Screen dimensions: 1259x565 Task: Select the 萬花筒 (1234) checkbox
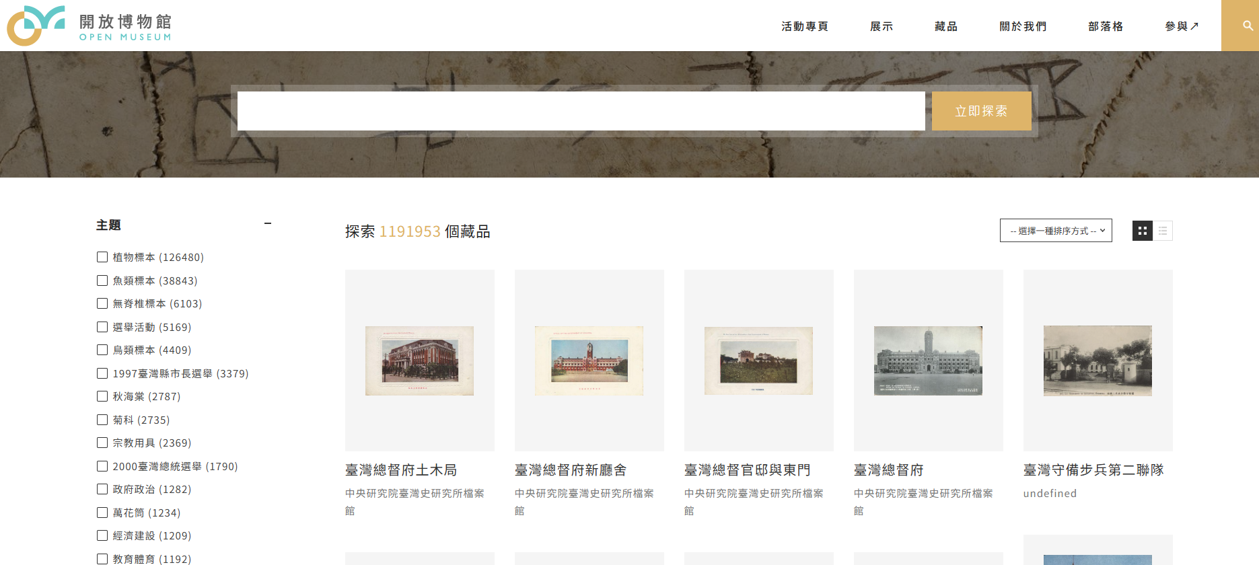point(102,513)
